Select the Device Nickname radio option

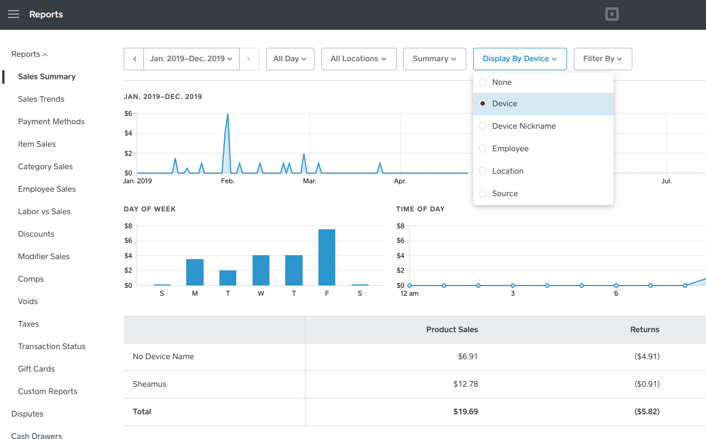point(483,126)
